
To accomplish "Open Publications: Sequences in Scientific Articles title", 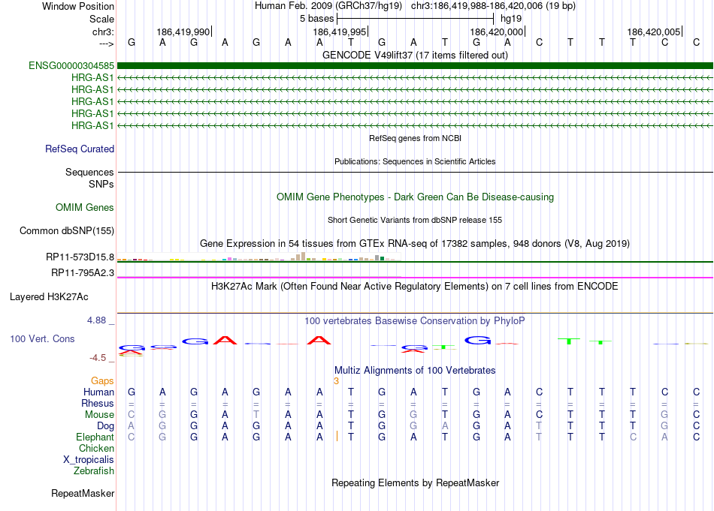I will pos(415,161).
